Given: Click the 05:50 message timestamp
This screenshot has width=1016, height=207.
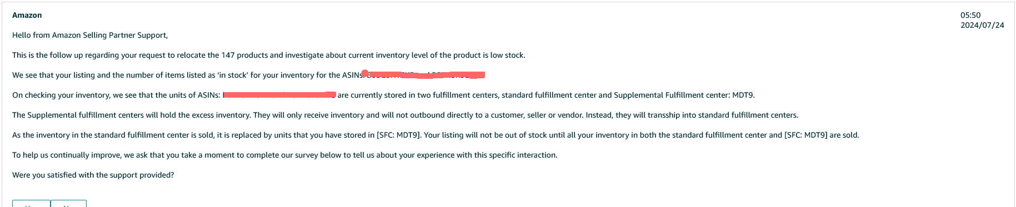Looking at the screenshot, I should 970,15.
